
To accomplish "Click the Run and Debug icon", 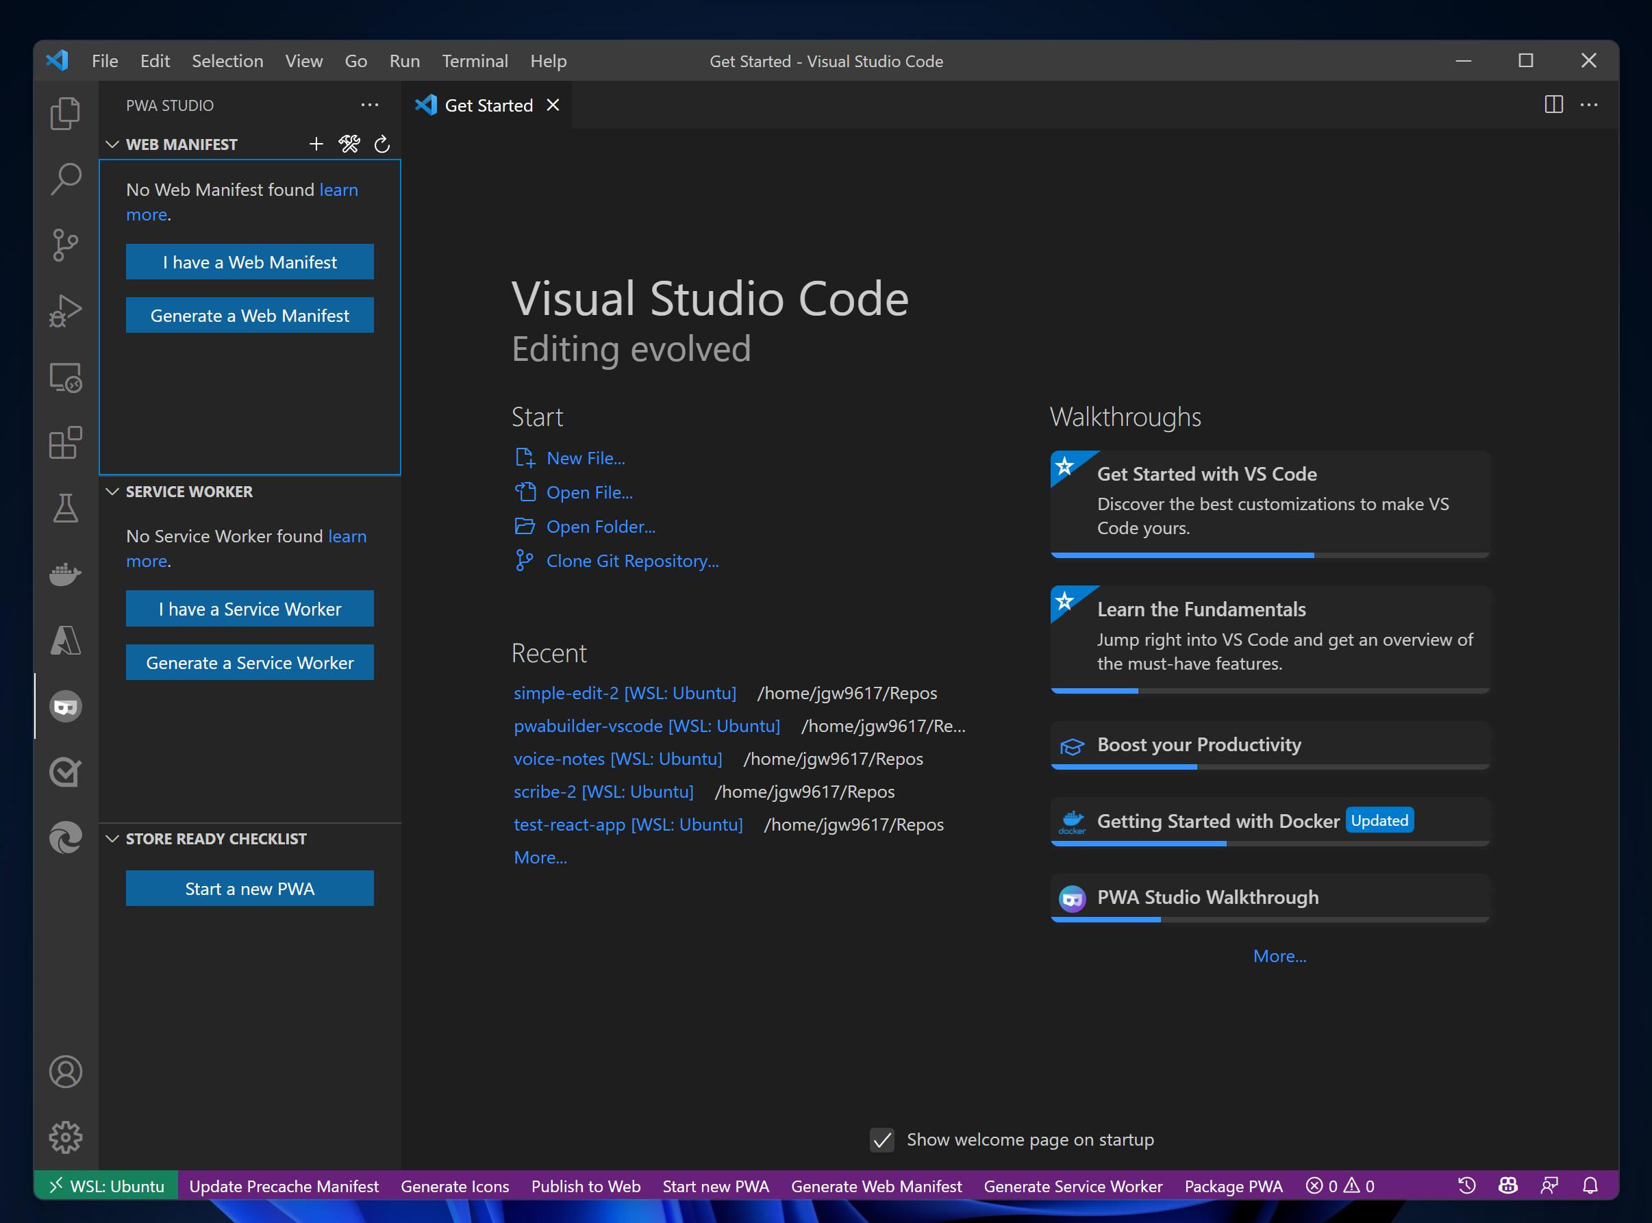I will tap(65, 310).
